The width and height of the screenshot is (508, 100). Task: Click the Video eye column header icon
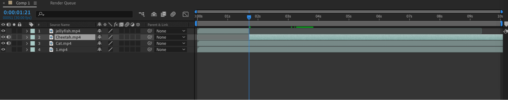[3, 24]
